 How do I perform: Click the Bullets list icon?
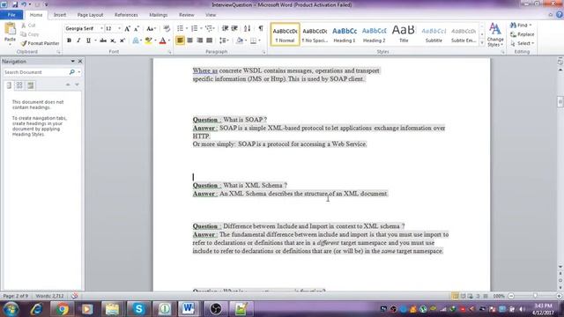[180, 28]
